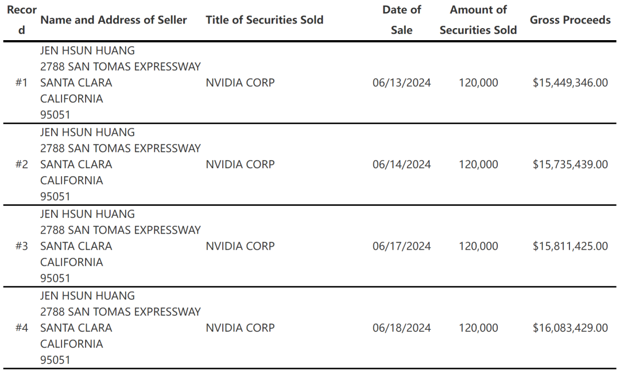Select record number #1 cell
This screenshot has height=374, width=620.
[21, 83]
